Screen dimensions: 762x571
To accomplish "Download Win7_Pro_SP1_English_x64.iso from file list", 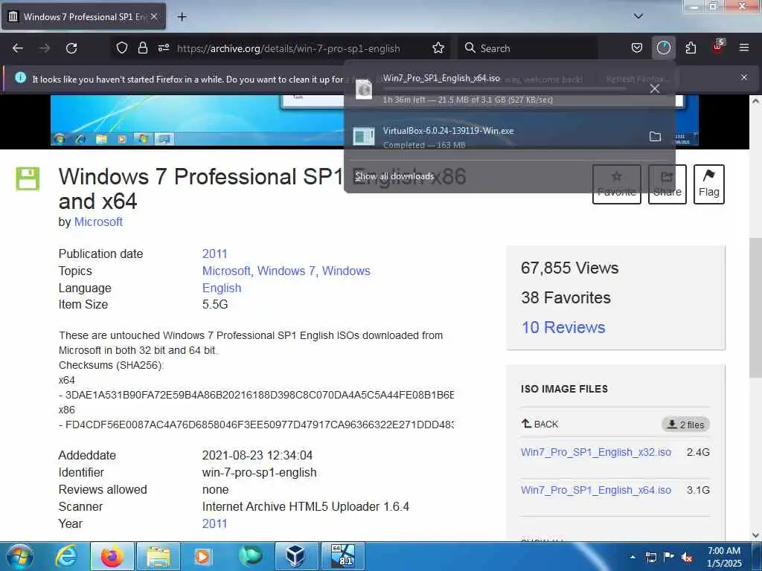I will click(596, 490).
